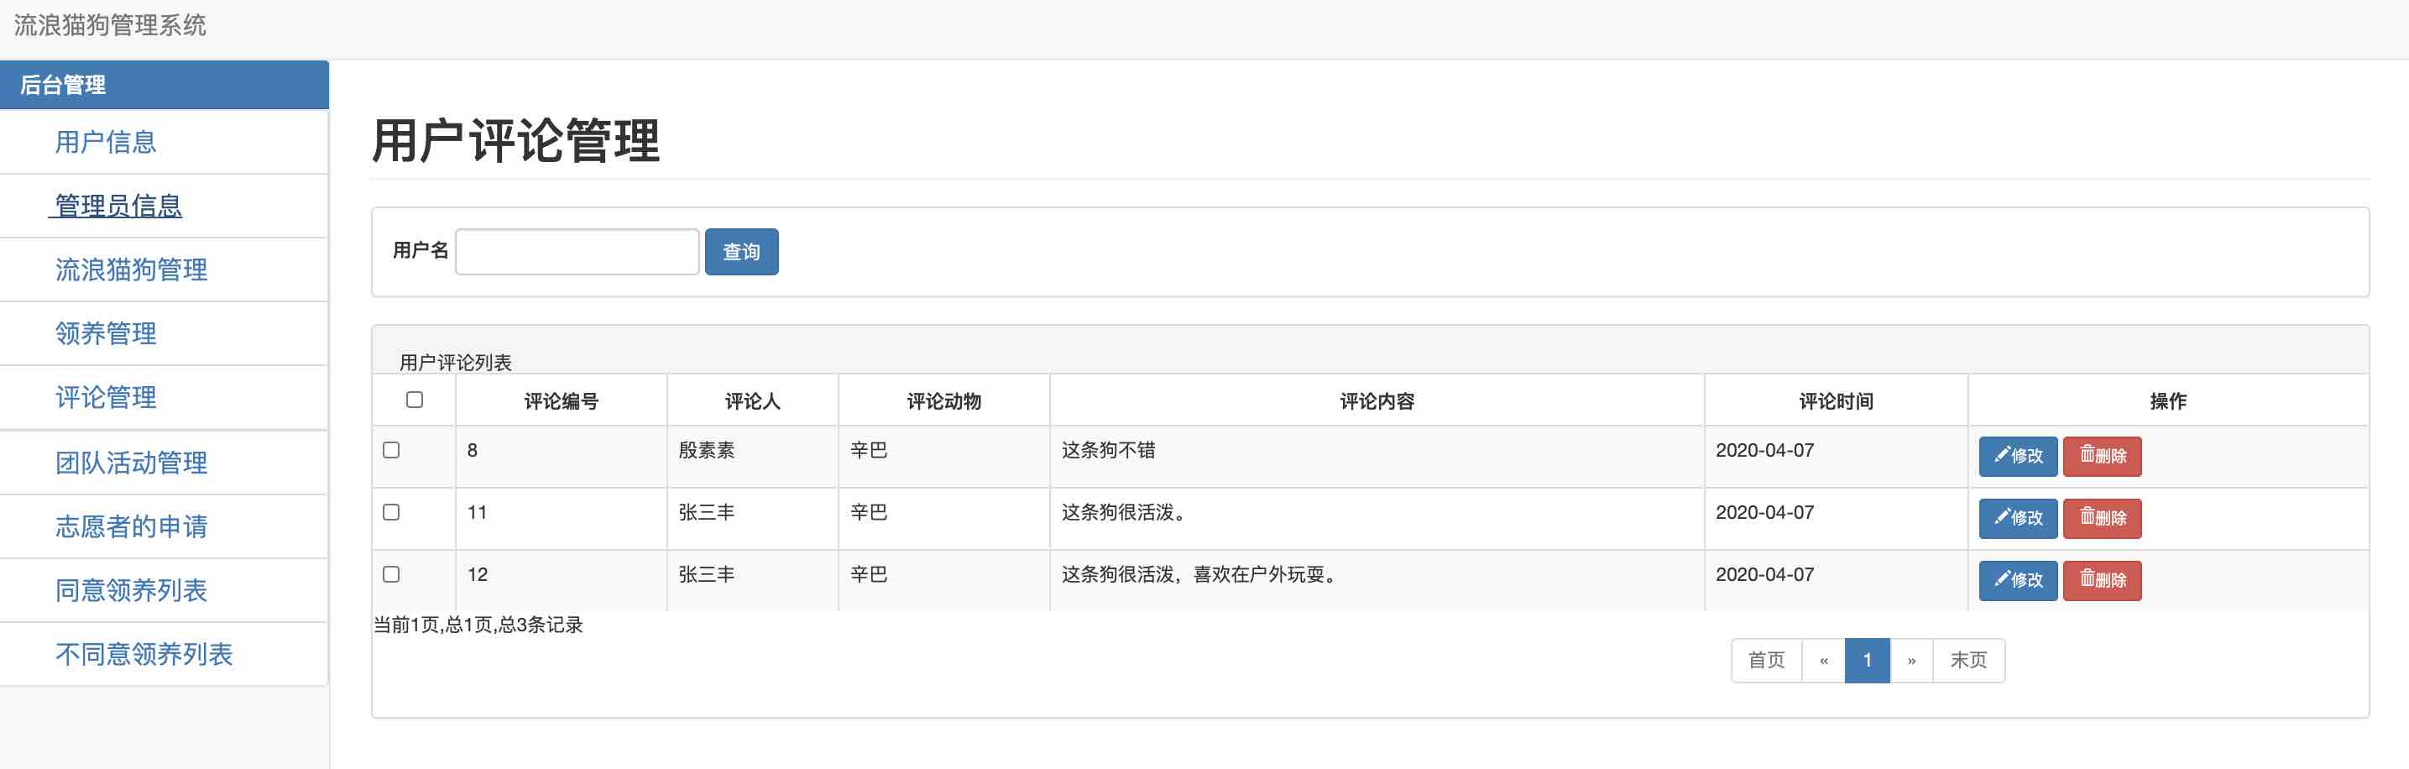Select page 1 in pagination
2409x769 pixels.
click(x=1868, y=661)
